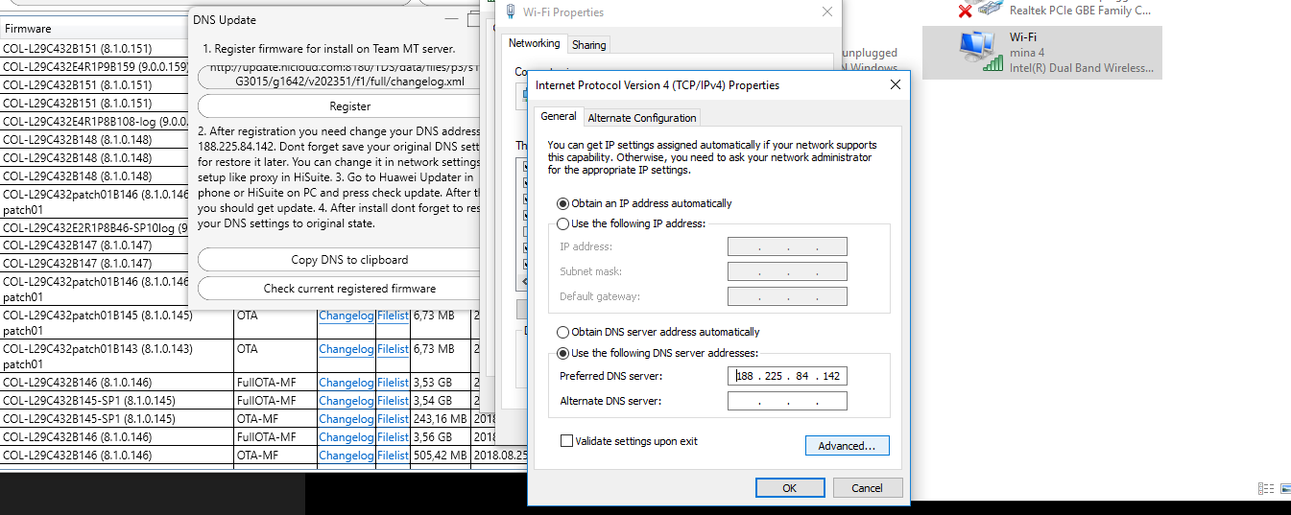Switch to Networking tab in Wi-Fi Properties

534,43
